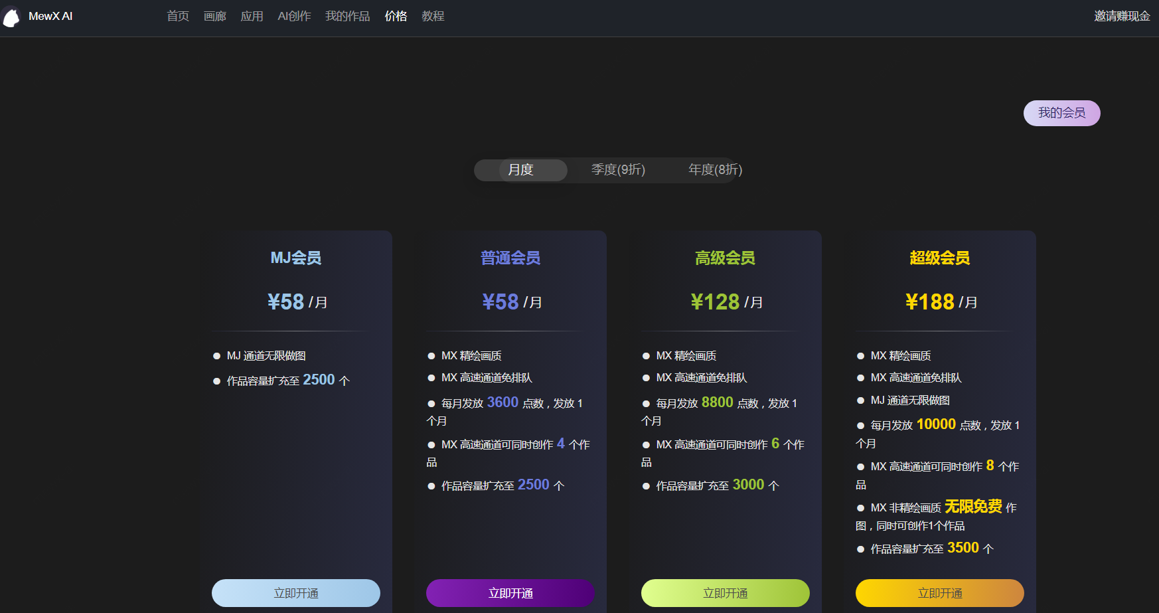The image size is (1159, 613).
Task: Click MJ 通道无限做图 in MJ会员 card
Action: (x=266, y=356)
